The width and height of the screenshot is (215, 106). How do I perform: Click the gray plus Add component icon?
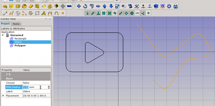pyautogui.click(x=63, y=6)
